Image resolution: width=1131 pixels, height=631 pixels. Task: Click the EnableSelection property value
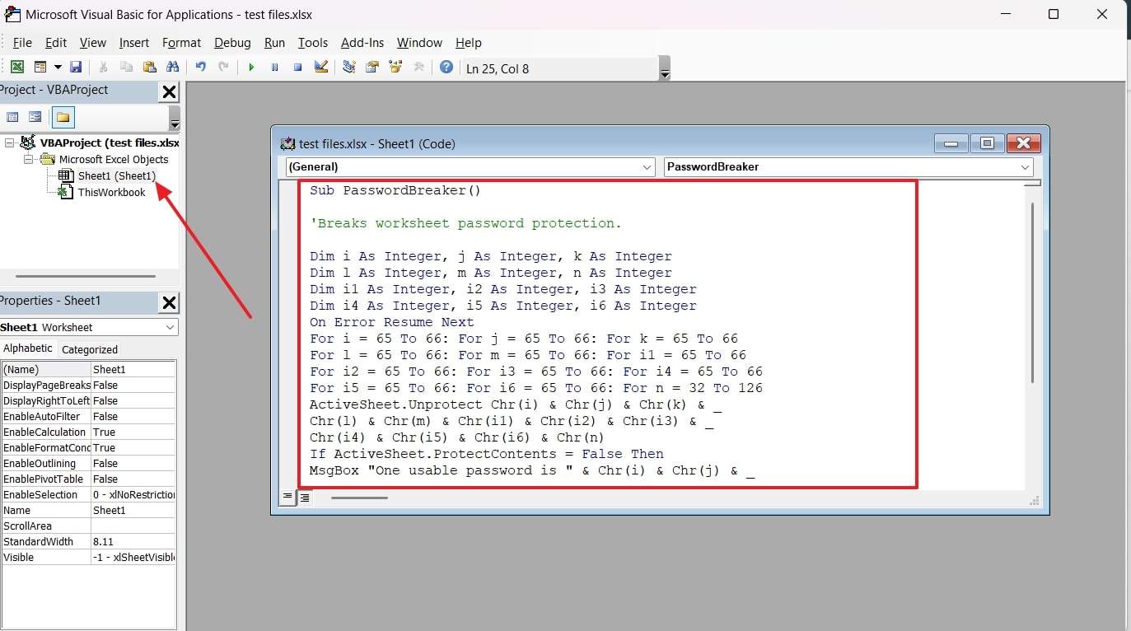pyautogui.click(x=133, y=495)
